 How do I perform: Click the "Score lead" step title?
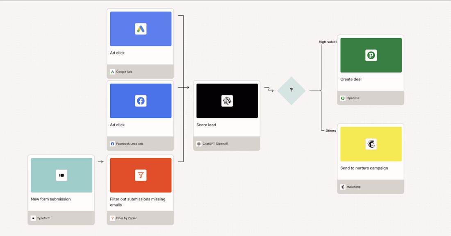tap(206, 125)
